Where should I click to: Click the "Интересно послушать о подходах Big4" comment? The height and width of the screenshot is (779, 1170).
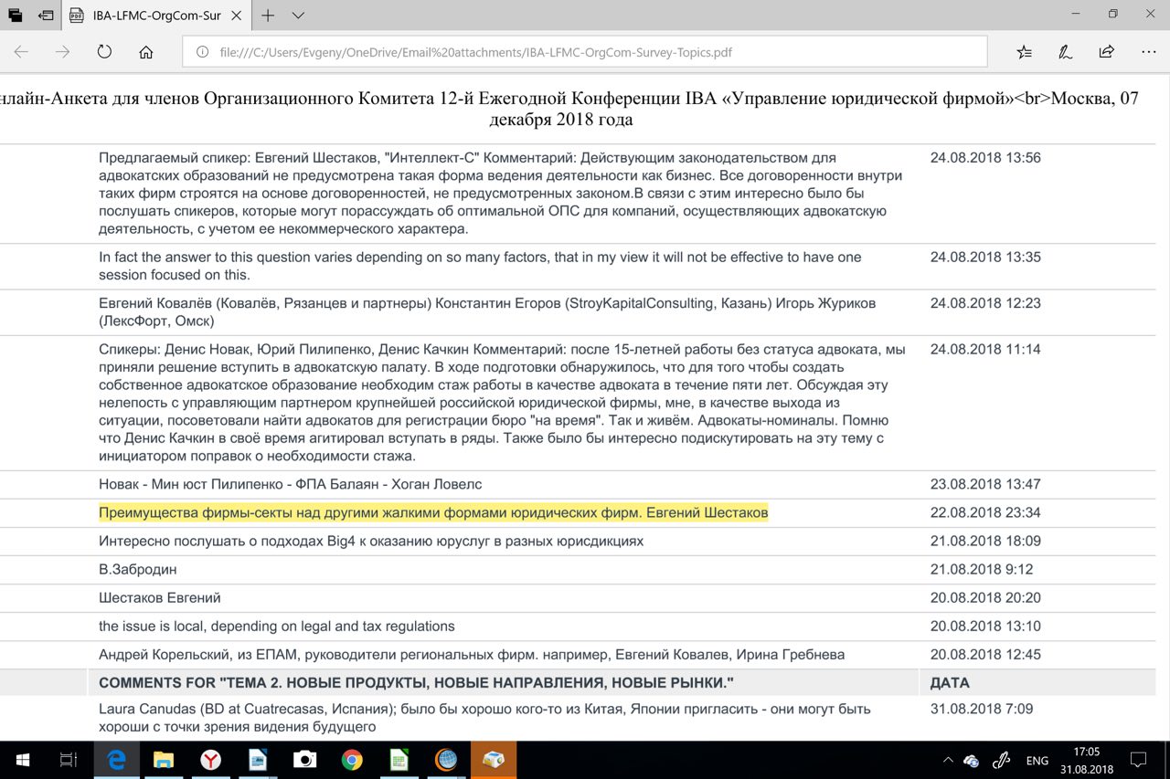click(371, 541)
